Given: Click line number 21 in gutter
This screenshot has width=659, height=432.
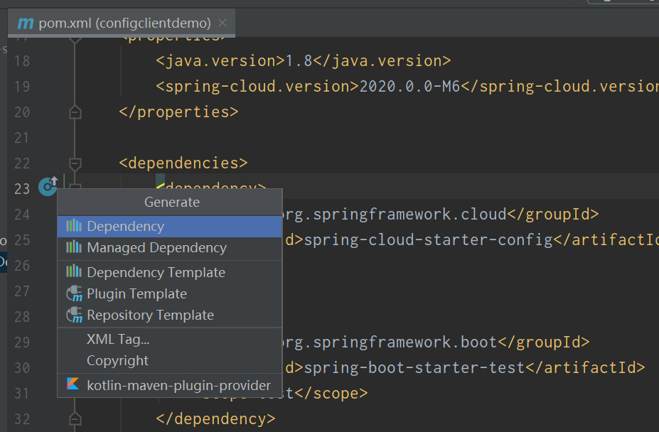Looking at the screenshot, I should pos(22,138).
